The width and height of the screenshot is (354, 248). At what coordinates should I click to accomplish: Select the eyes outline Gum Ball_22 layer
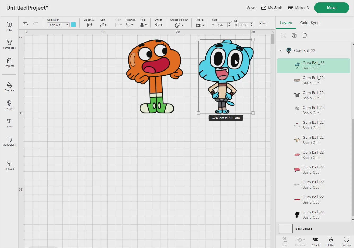point(313,110)
